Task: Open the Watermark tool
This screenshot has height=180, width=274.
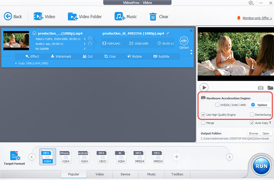Action: coord(61,56)
